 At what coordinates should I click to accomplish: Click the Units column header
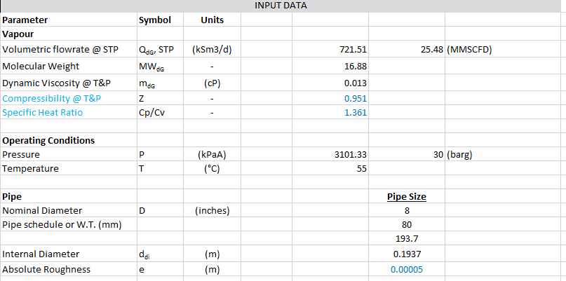(x=213, y=20)
